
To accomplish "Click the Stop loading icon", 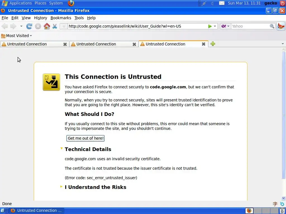I will (x=38, y=26).
